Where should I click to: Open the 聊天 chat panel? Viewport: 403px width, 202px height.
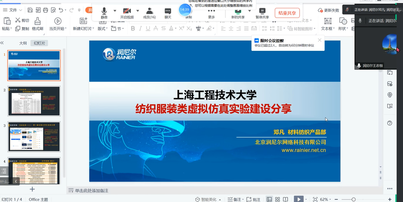(x=168, y=13)
